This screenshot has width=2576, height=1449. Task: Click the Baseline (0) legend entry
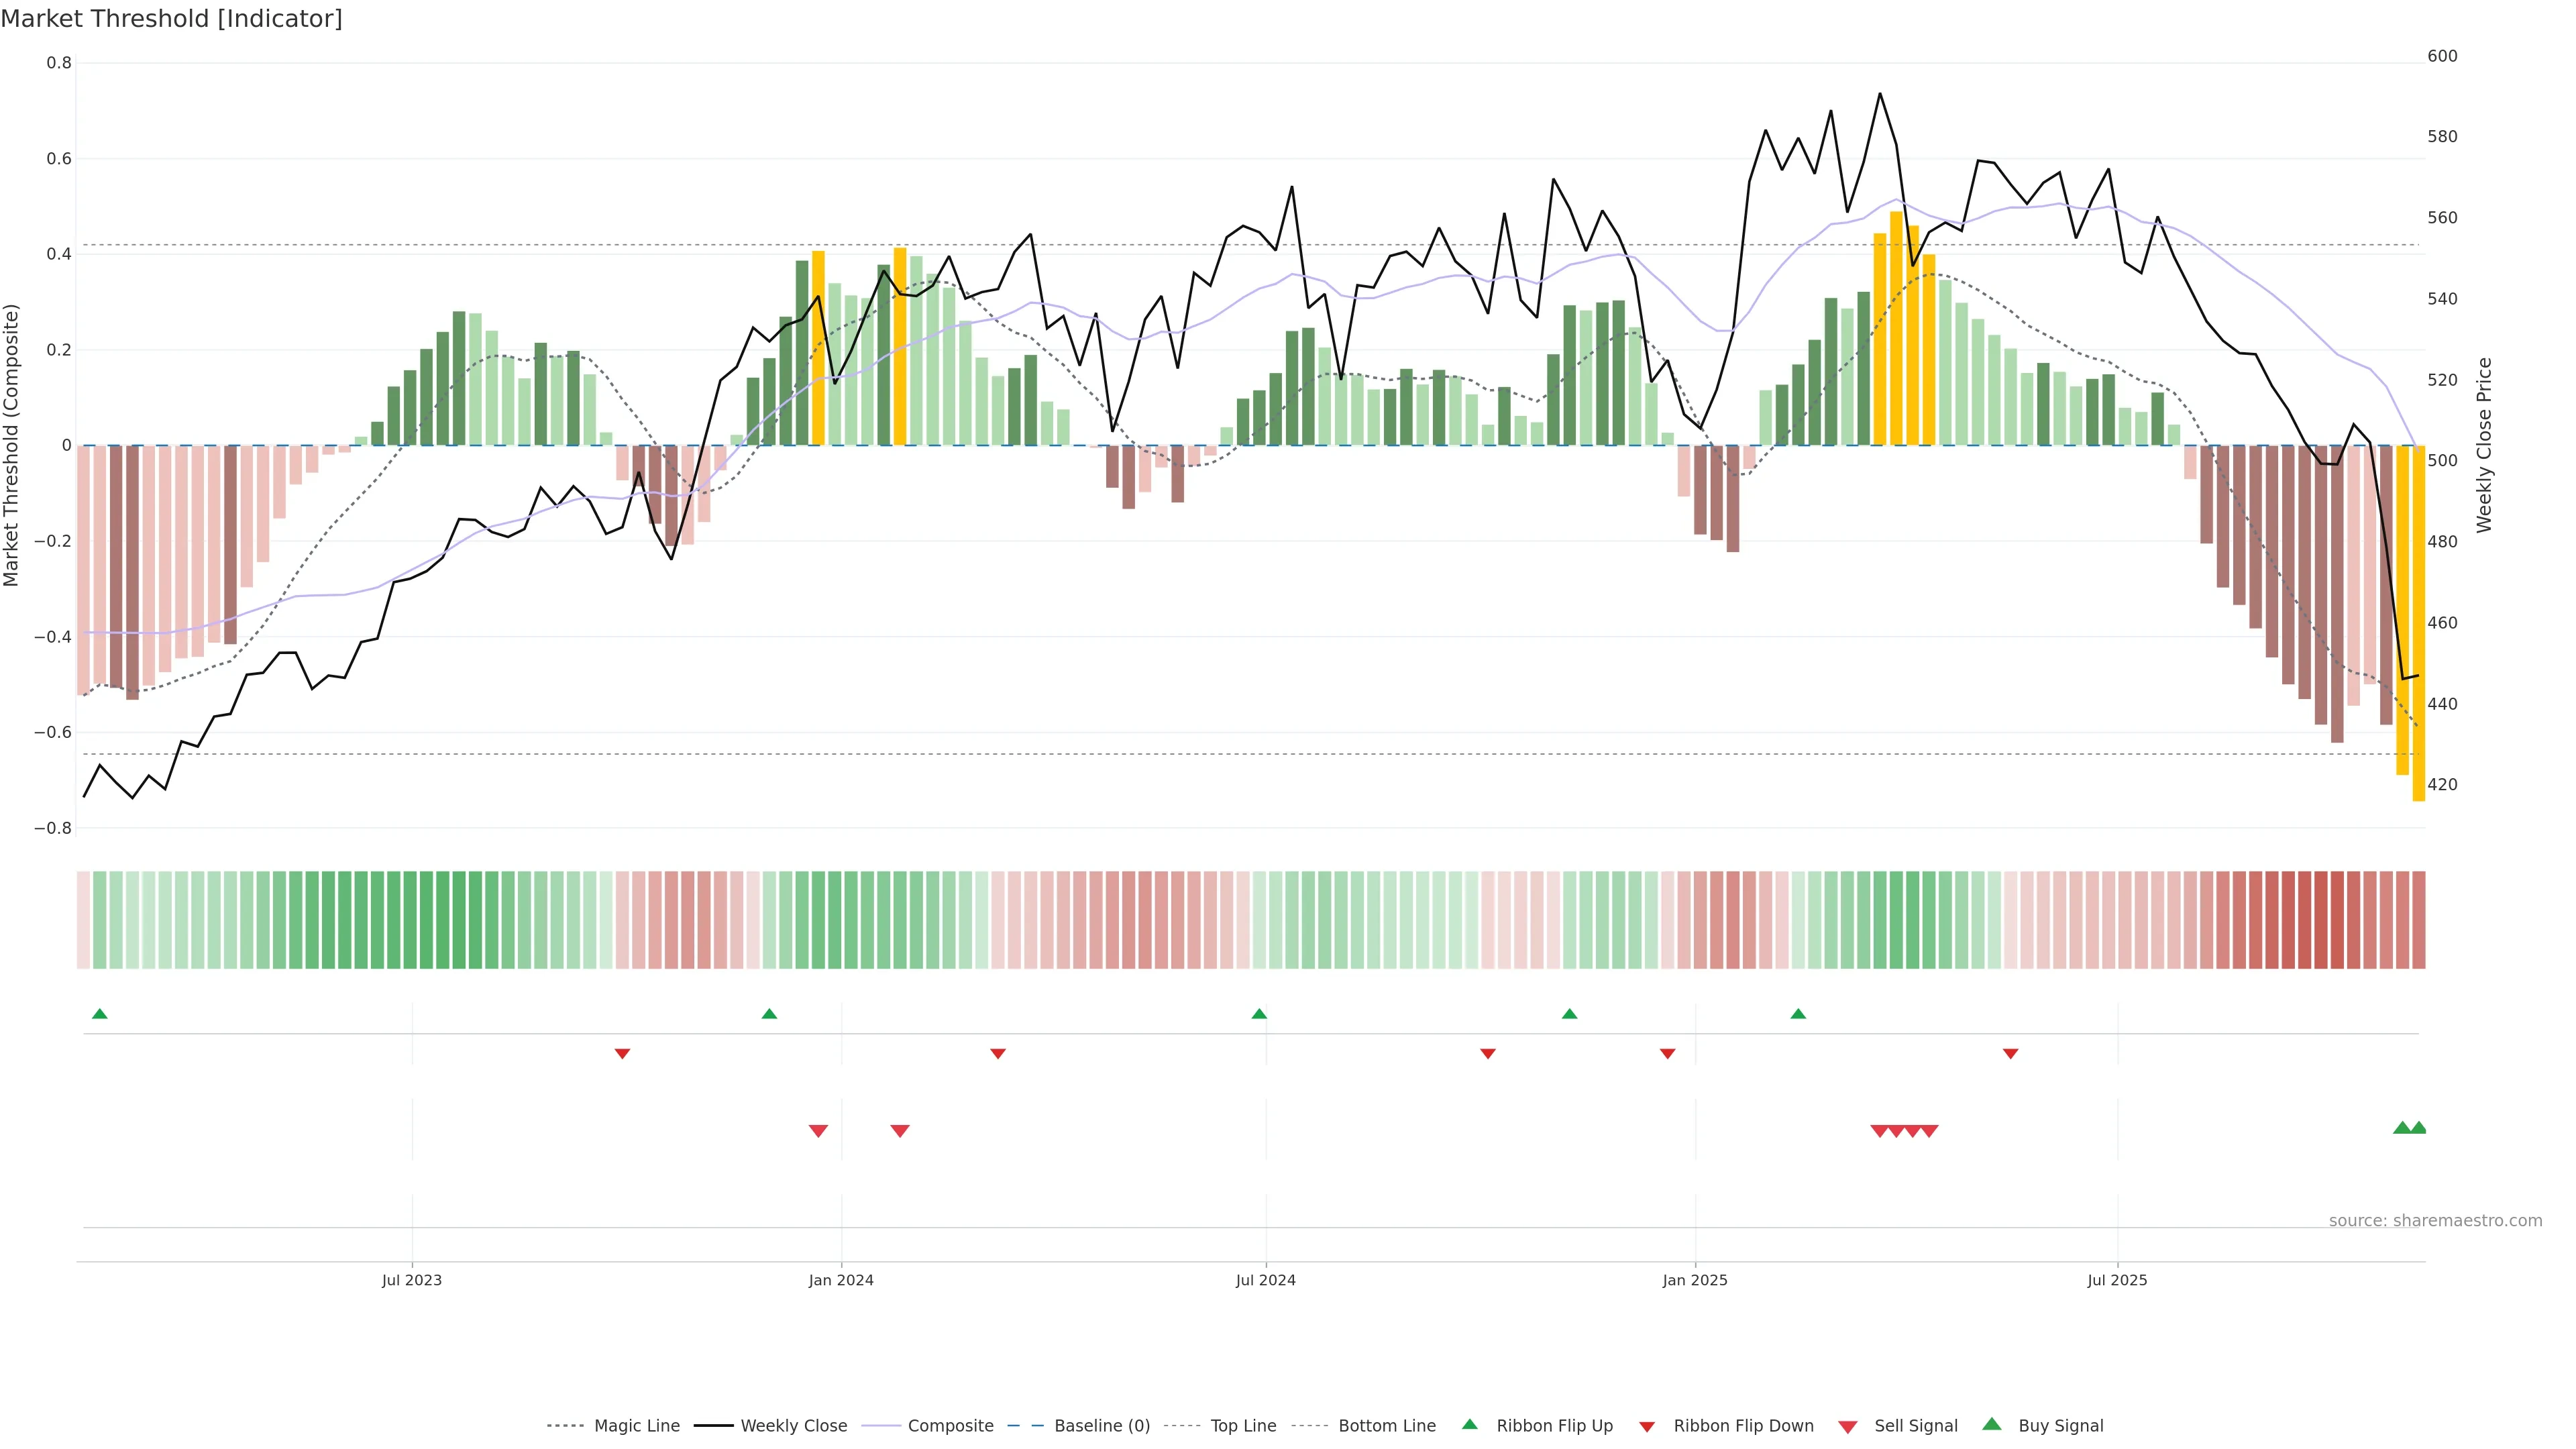[1102, 1425]
